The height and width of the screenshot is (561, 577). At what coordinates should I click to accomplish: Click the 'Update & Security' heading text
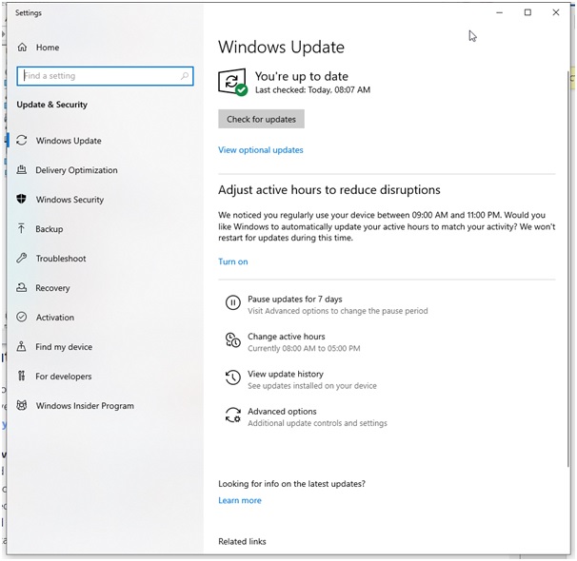click(51, 105)
